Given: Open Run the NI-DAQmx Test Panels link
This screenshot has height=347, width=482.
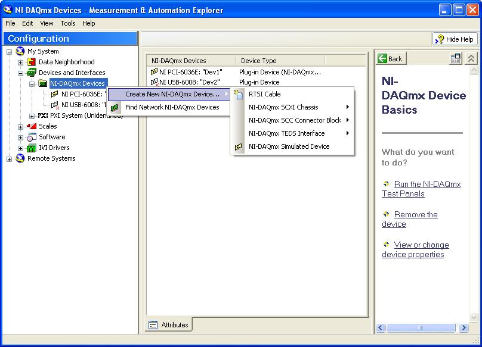Looking at the screenshot, I should tap(421, 189).
